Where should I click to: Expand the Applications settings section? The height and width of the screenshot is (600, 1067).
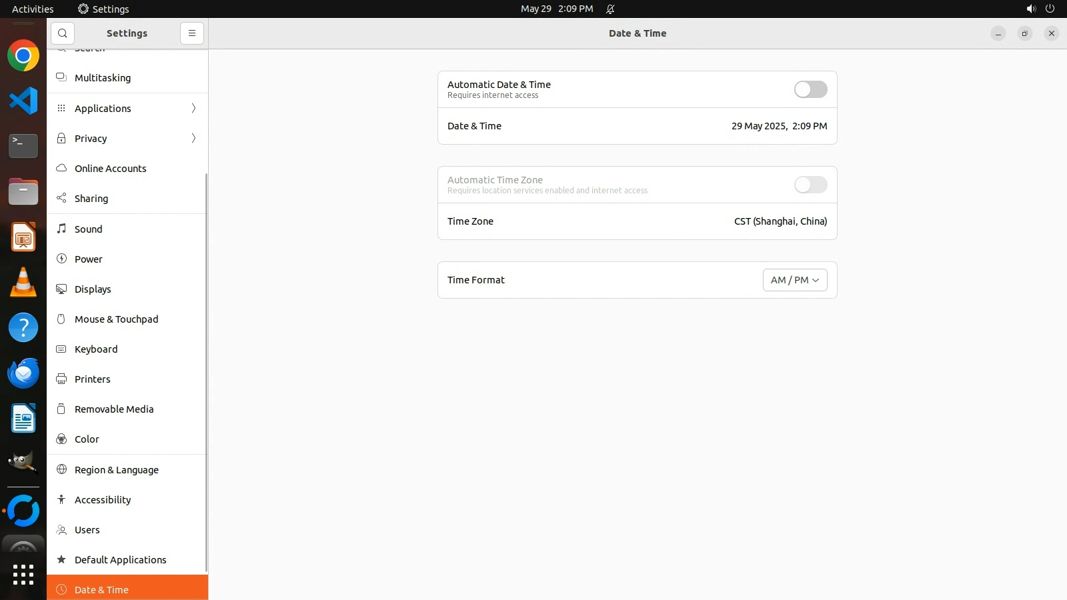127,109
